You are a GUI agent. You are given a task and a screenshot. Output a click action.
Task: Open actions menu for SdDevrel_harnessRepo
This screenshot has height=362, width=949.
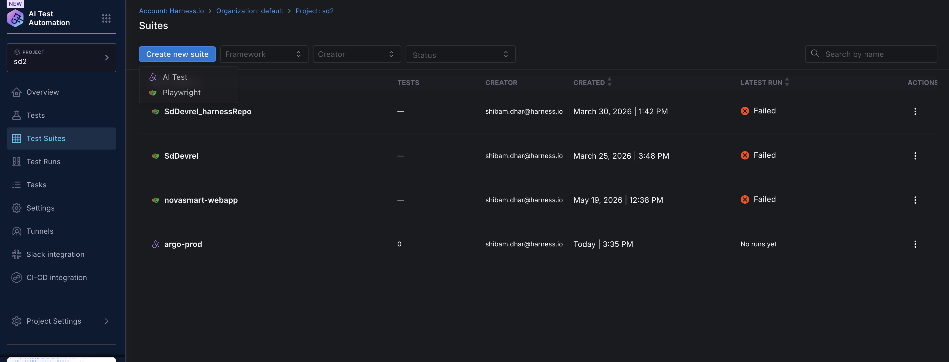(915, 111)
